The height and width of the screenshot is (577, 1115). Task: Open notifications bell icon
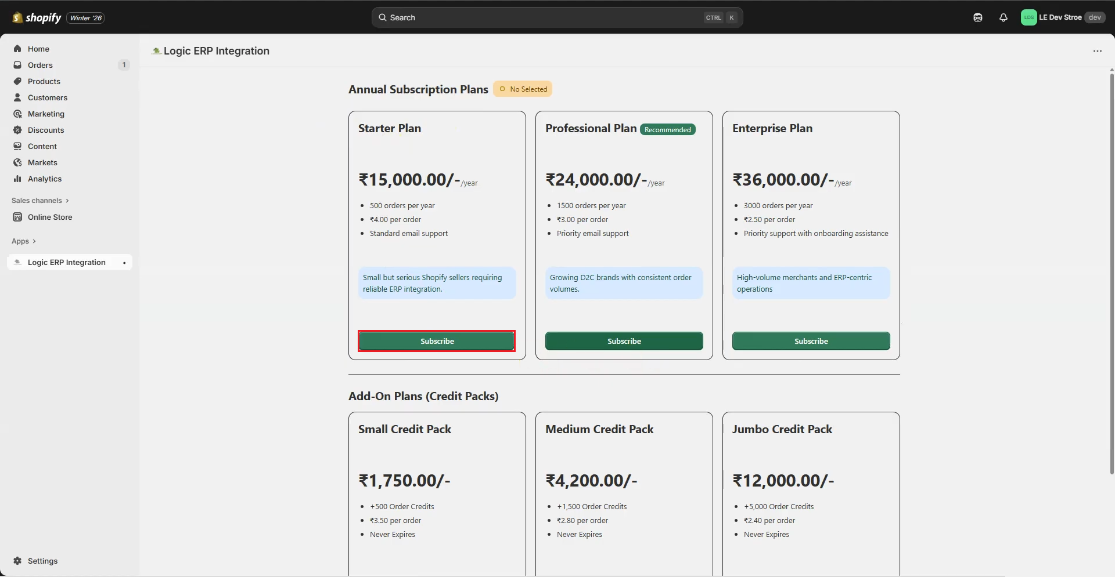coord(1003,17)
